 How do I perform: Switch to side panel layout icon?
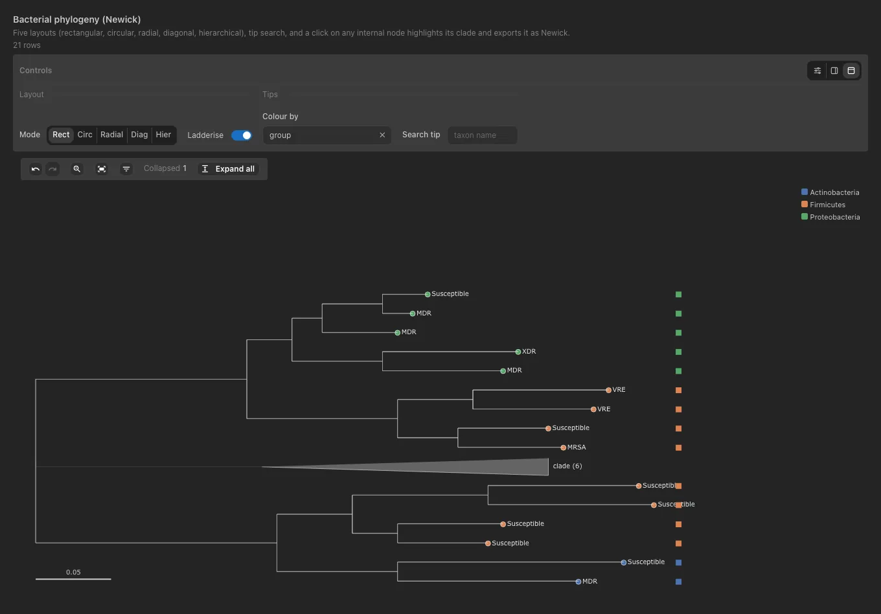tap(834, 71)
